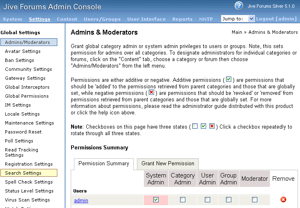Click the System Admin column header
The height and width of the screenshot is (208, 300).
156,179
